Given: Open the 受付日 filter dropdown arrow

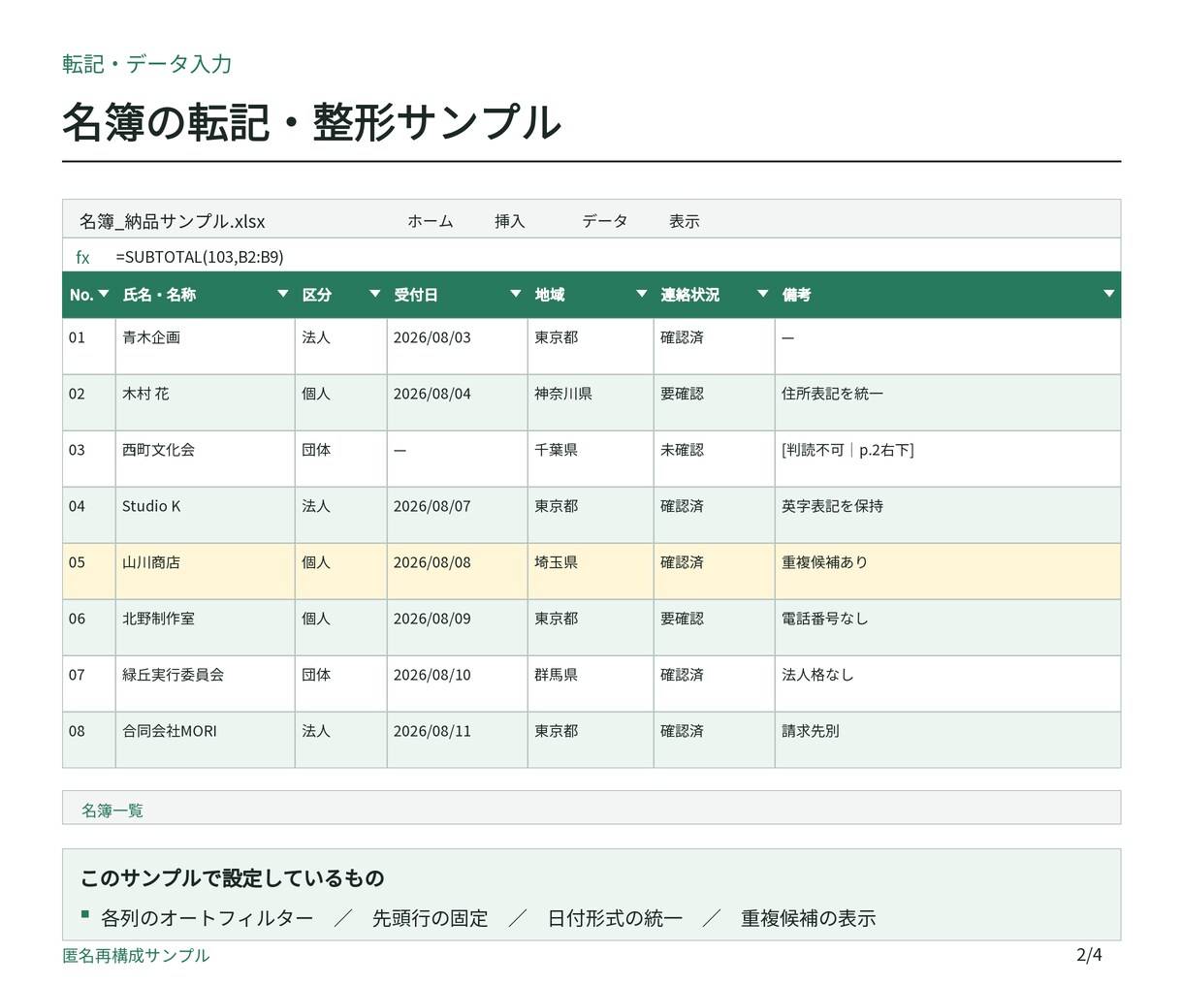Looking at the screenshot, I should click(x=516, y=294).
